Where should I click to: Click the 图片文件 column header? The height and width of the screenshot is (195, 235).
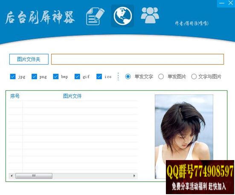pos(72,96)
